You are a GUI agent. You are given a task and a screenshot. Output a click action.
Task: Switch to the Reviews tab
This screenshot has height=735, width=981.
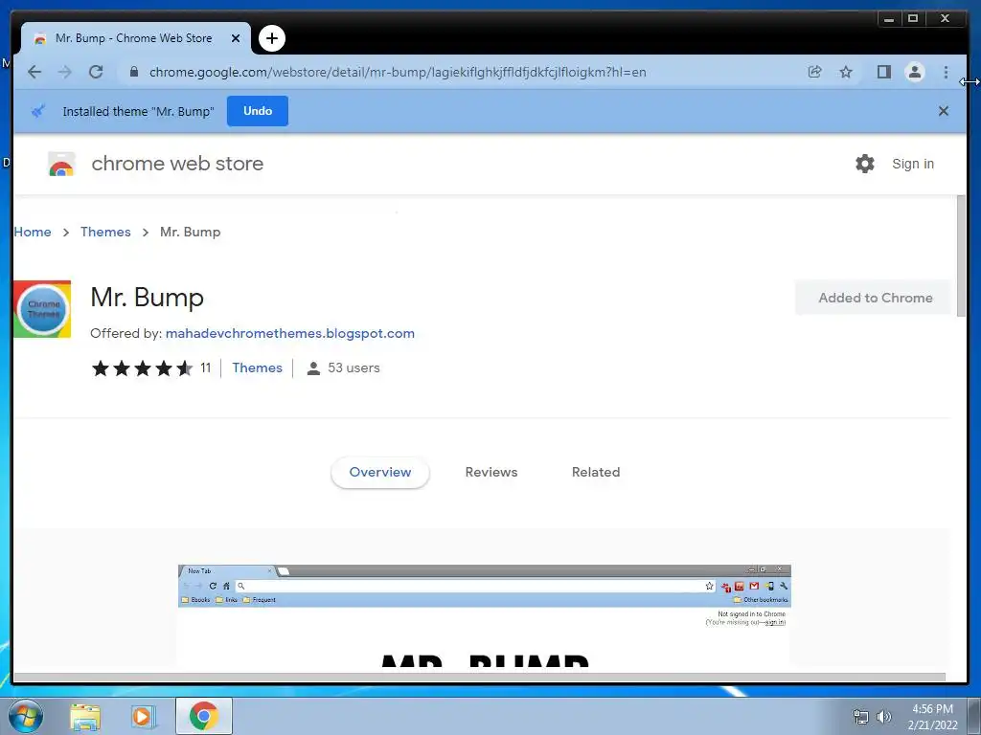coord(491,472)
